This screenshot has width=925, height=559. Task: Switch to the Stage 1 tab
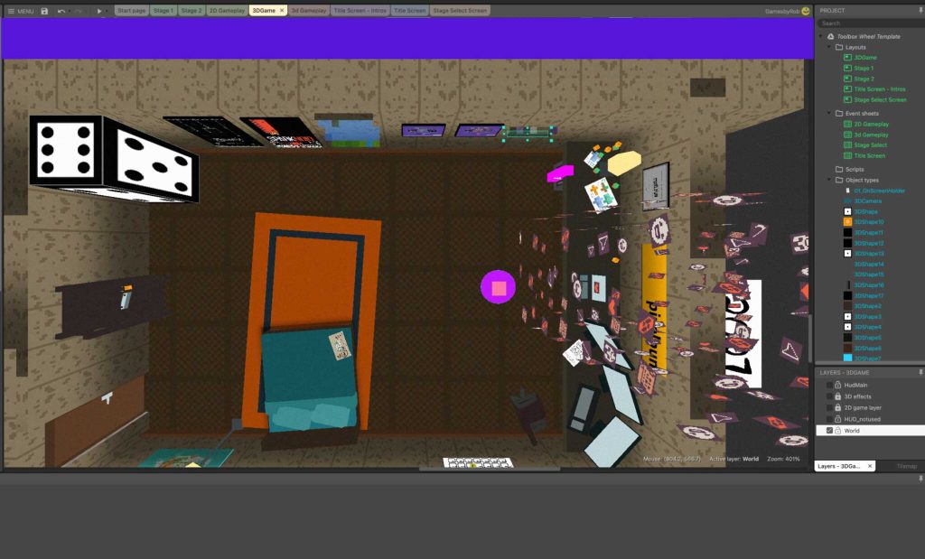(x=162, y=11)
